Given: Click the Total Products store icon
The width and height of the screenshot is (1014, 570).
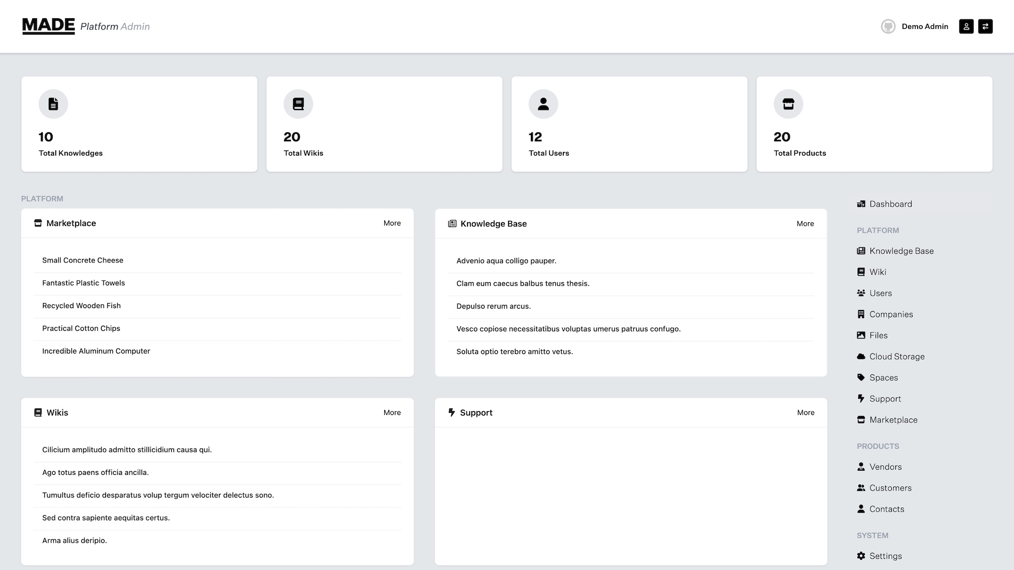Looking at the screenshot, I should click(788, 104).
